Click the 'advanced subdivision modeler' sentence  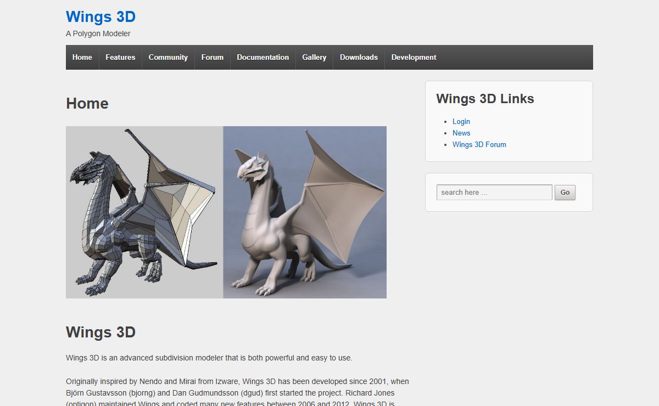(209, 358)
